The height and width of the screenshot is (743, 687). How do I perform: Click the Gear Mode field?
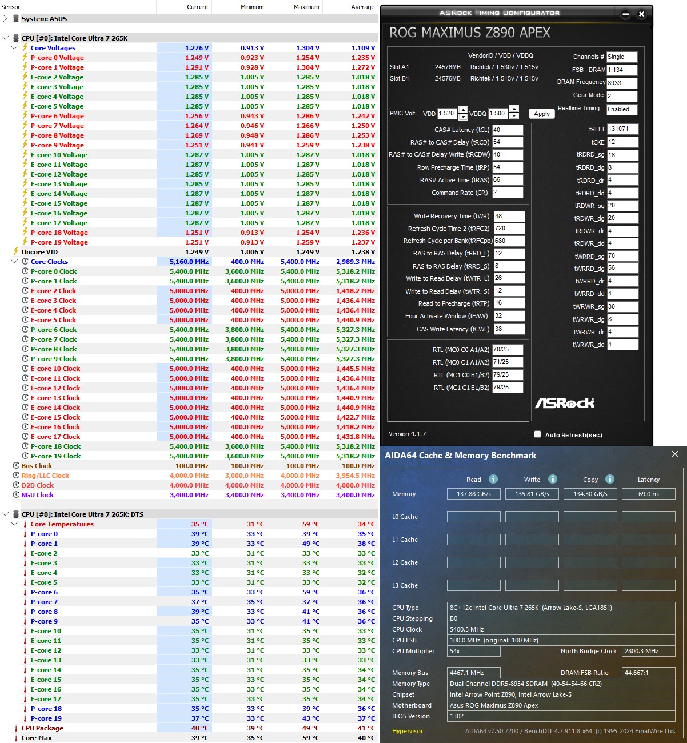click(x=622, y=96)
